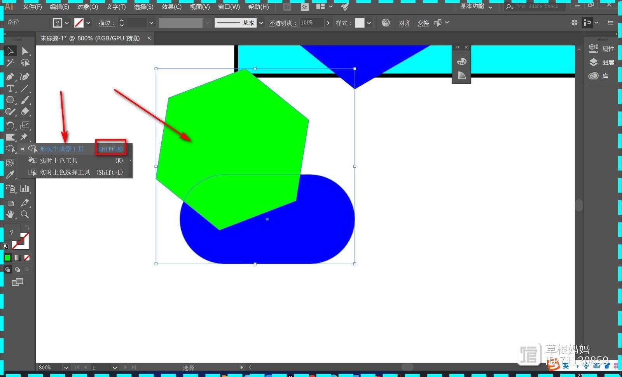Screen dimensions: 622x377
Task: Open the 图层 layers panel
Action: tap(602, 62)
